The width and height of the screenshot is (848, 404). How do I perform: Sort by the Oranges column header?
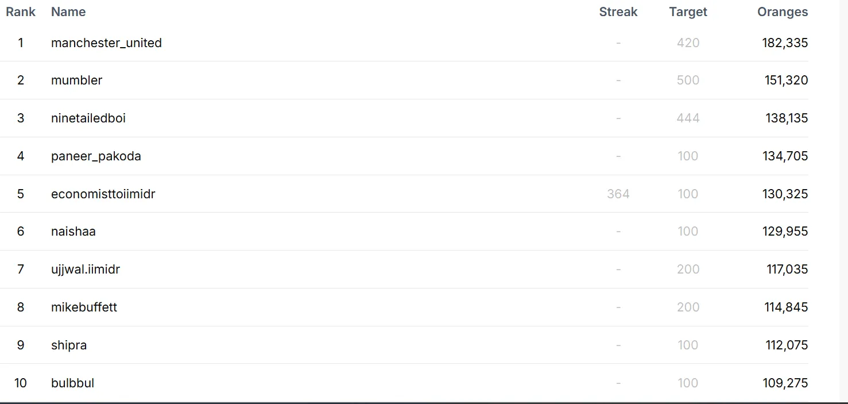(x=783, y=12)
